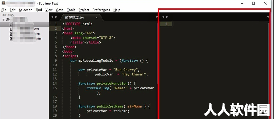Click the Sublime Text icon in title bar
Image resolution: width=274 pixels, height=119 pixels.
(x=4, y=3)
